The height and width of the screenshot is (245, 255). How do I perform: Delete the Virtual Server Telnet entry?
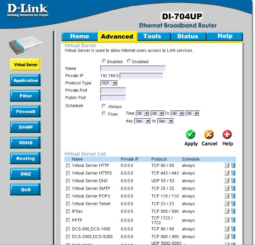(x=233, y=203)
